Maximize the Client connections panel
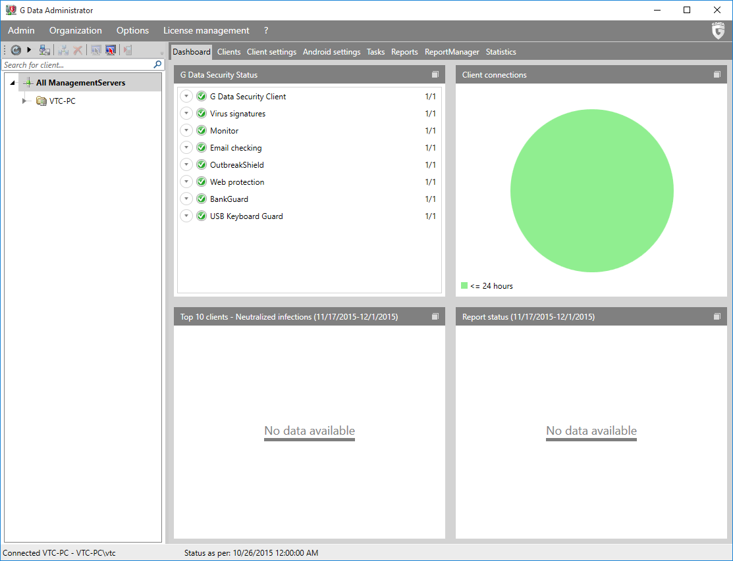This screenshot has width=733, height=561. (x=717, y=75)
